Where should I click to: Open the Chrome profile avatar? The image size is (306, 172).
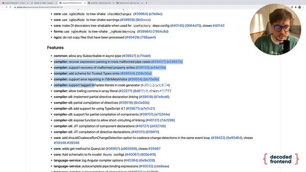300,7
